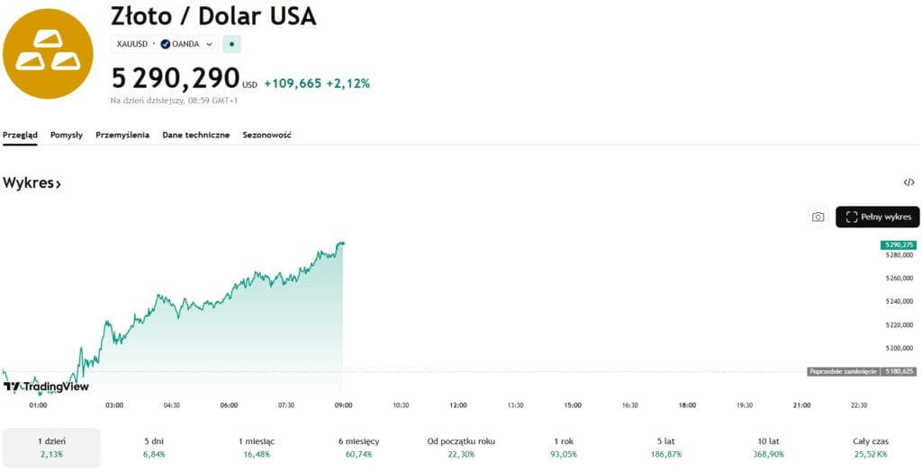Open the Wykres section chevron
Image resolution: width=922 pixels, height=470 pixels.
pos(59,183)
